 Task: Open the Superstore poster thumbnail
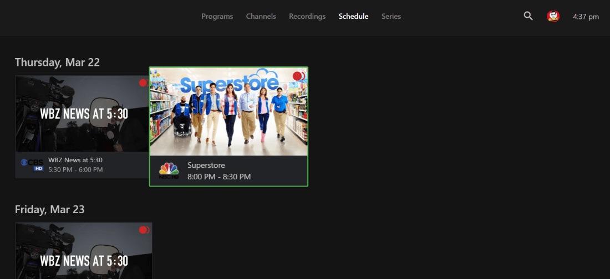[x=228, y=111]
